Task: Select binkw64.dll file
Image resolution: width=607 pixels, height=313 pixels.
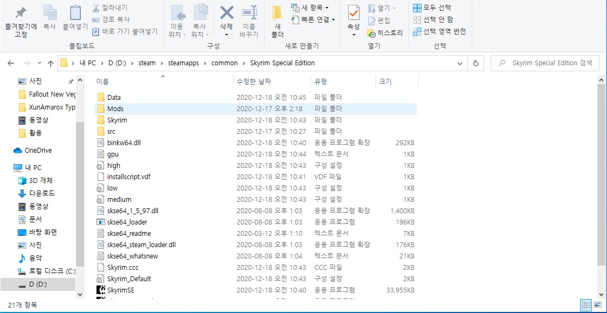Action: tap(256, 142)
